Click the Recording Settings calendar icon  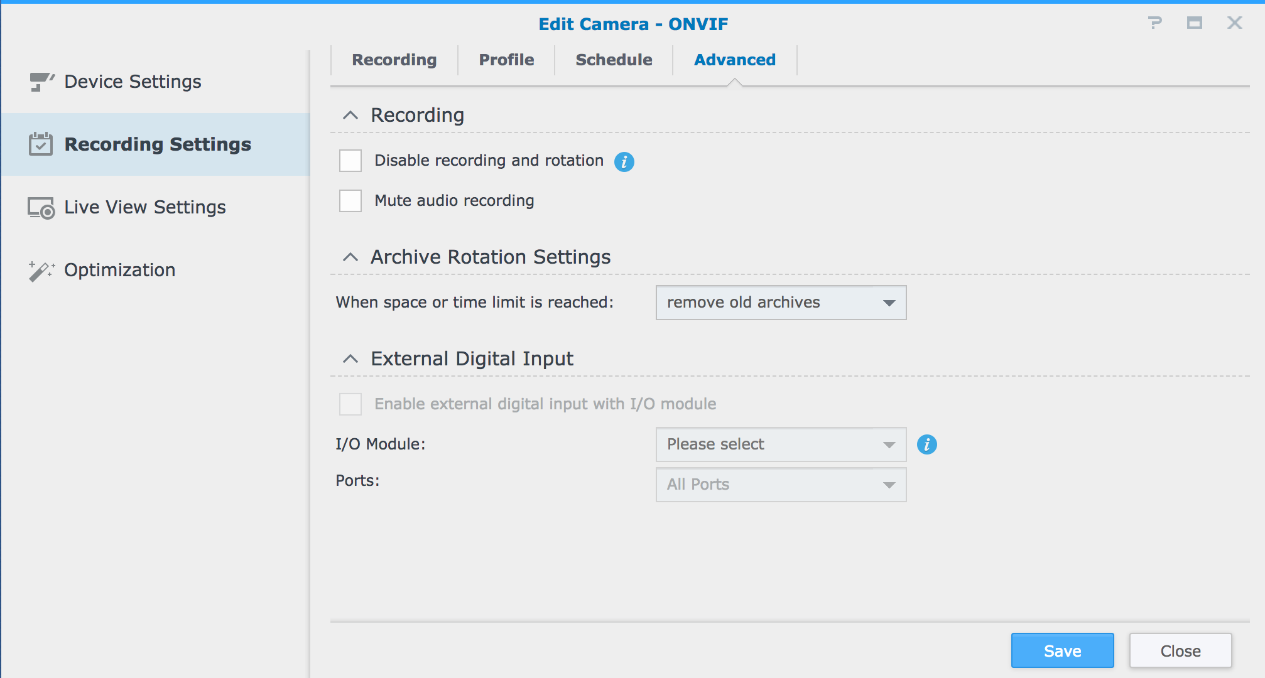(41, 144)
